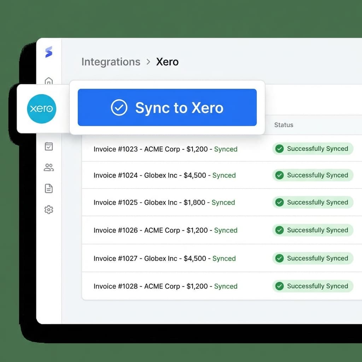The image size is (362, 362).
Task: Expand the breadcrumb chevron after Integrations
Action: [148, 62]
